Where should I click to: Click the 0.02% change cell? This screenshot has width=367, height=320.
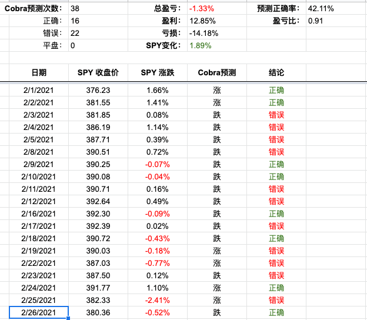(x=158, y=226)
